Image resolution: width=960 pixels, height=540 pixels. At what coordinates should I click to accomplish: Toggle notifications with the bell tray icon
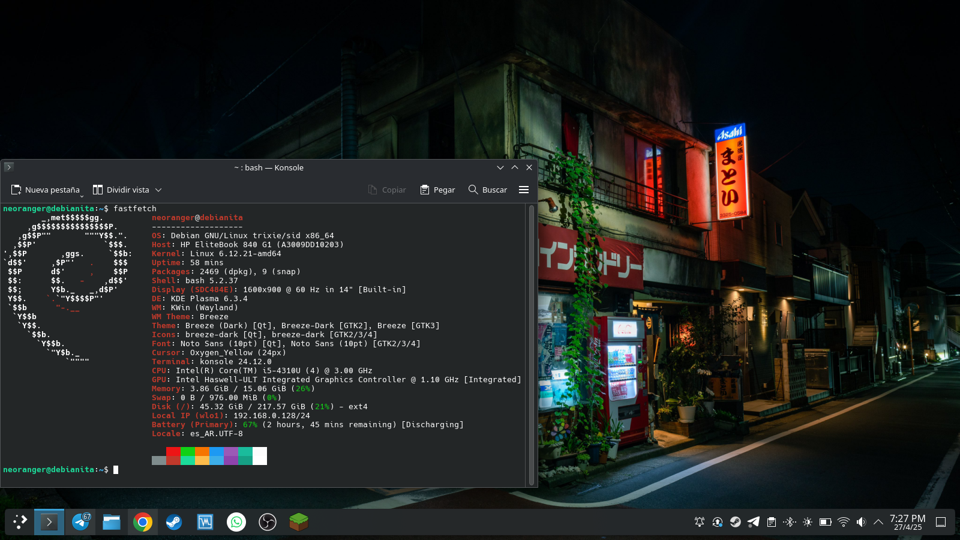tap(699, 522)
